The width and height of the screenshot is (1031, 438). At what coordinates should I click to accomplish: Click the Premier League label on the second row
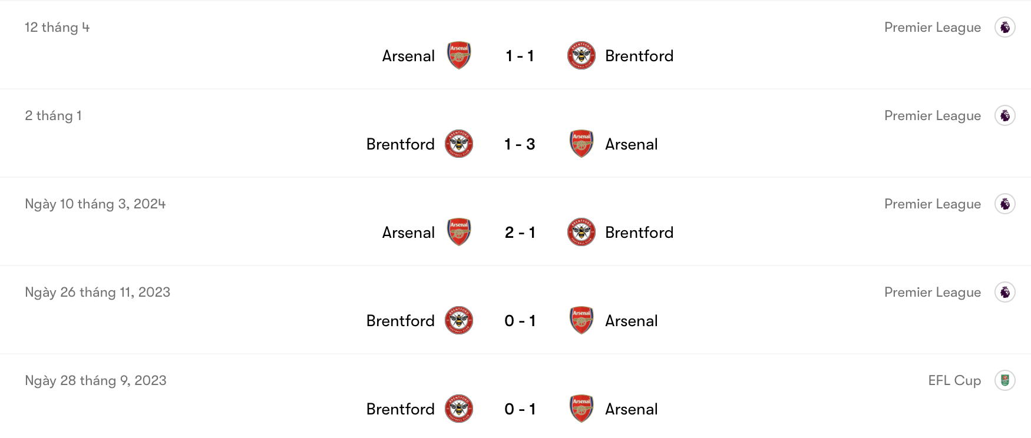933,115
